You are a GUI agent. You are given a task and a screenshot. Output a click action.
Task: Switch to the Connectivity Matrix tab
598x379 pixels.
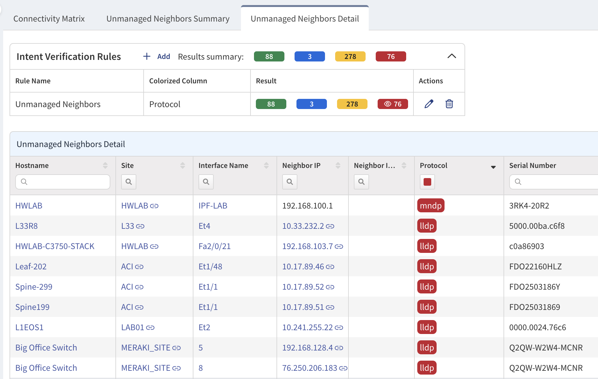[49, 19]
